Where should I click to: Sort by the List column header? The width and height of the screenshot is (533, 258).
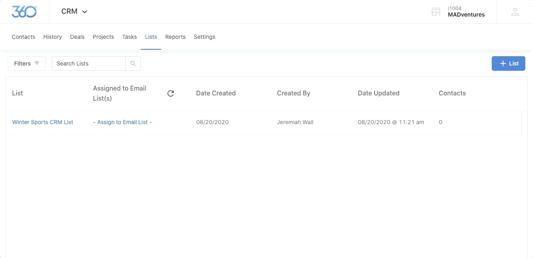pos(17,93)
